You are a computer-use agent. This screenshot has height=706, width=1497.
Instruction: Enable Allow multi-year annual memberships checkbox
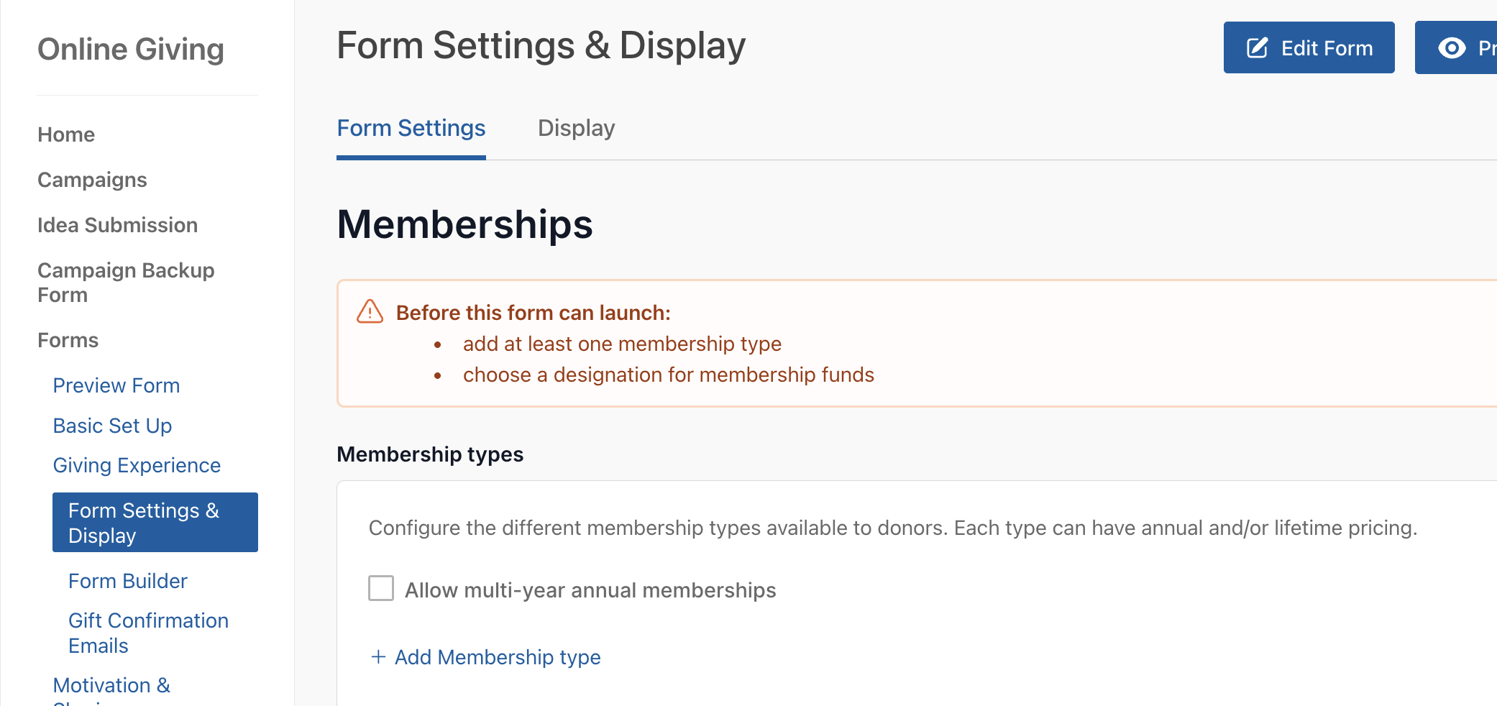[381, 588]
